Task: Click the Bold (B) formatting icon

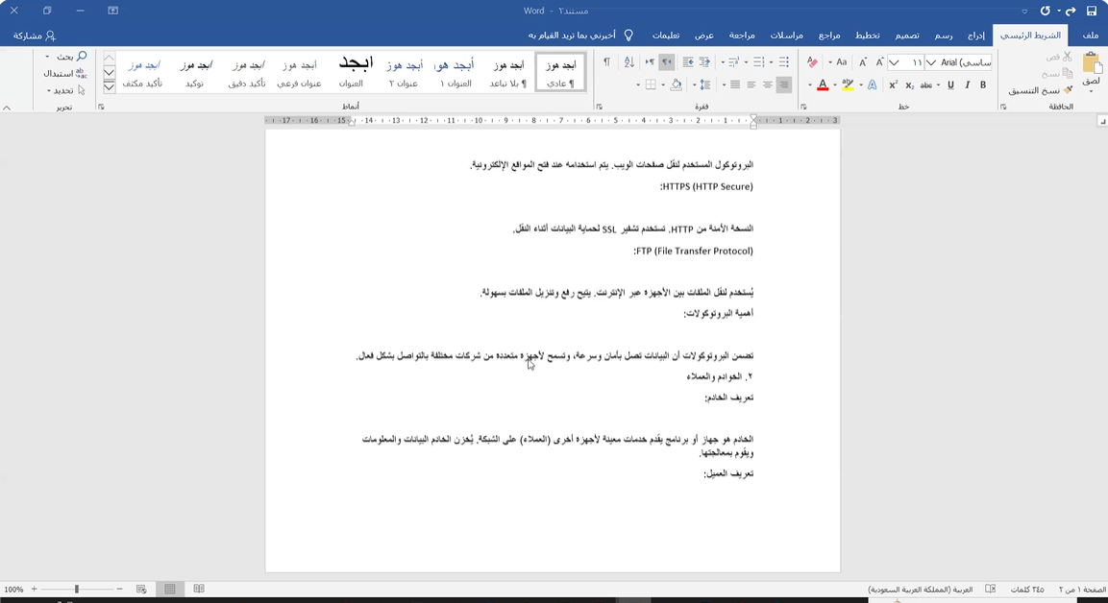Action: [x=983, y=85]
